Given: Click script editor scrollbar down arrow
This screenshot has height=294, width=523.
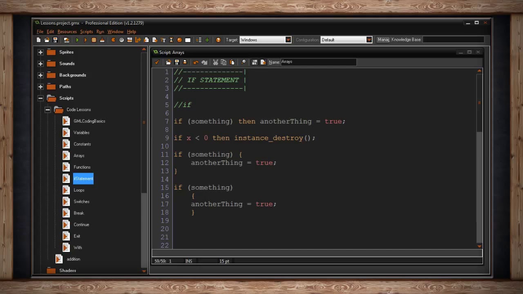Looking at the screenshot, I should click(x=479, y=246).
